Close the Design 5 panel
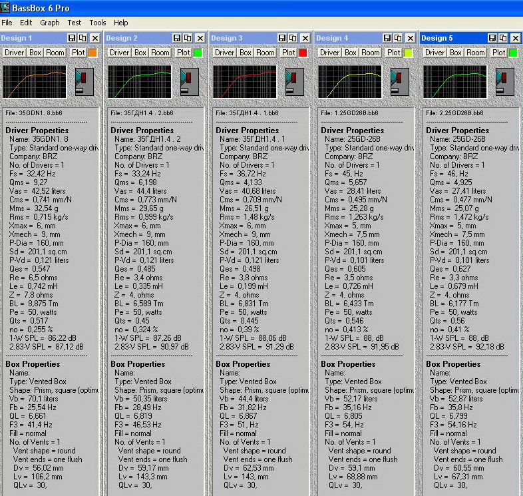The image size is (523, 496). coord(515,38)
